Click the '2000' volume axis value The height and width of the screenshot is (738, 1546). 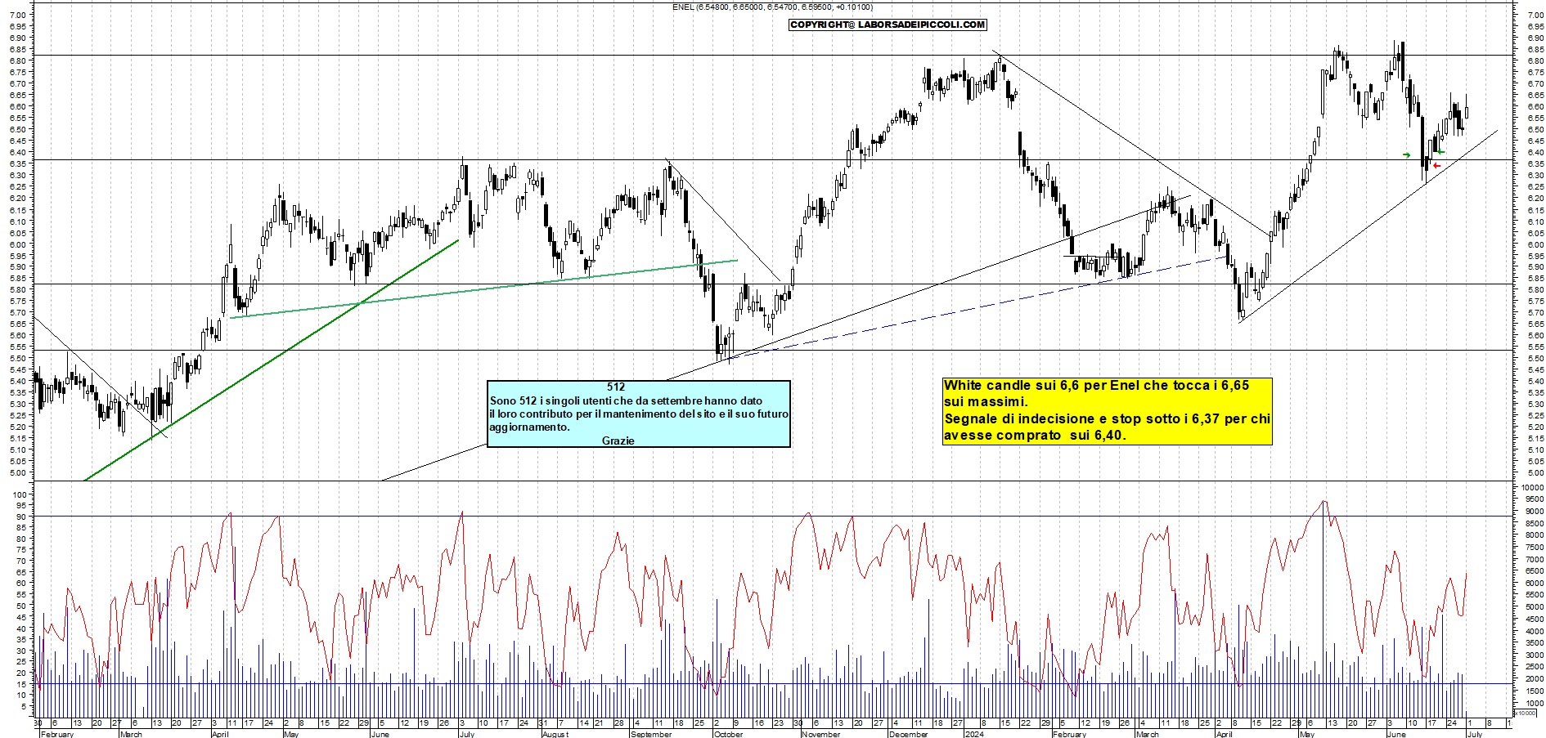1534,679
